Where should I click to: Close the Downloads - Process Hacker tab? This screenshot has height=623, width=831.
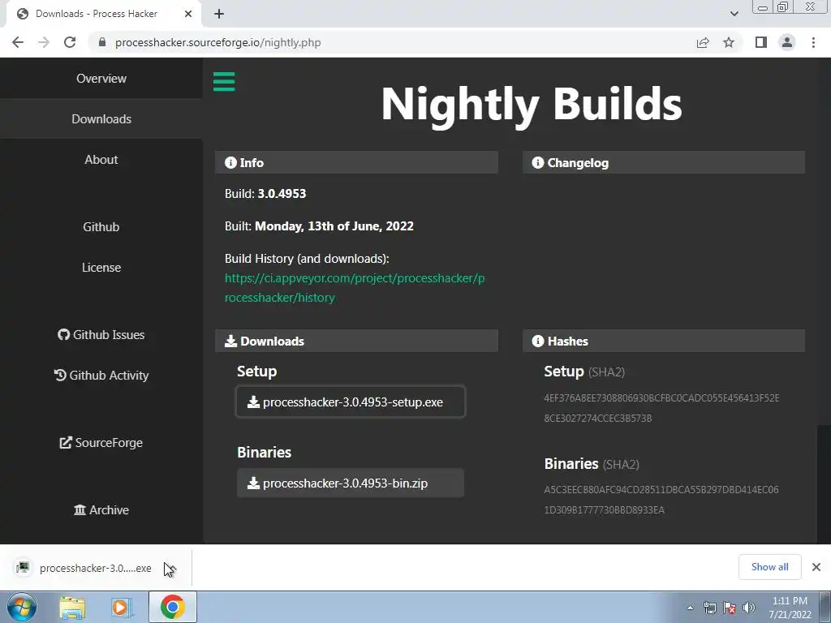(188, 14)
